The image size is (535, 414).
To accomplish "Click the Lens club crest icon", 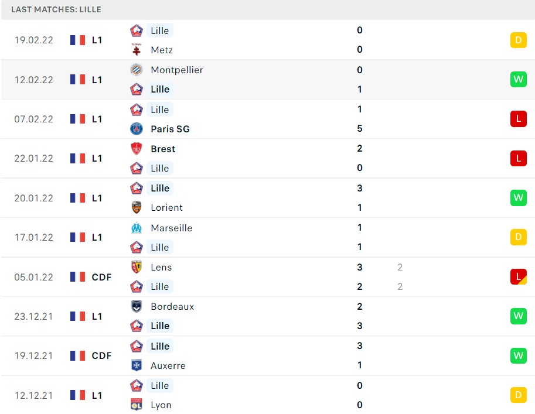I will [137, 267].
